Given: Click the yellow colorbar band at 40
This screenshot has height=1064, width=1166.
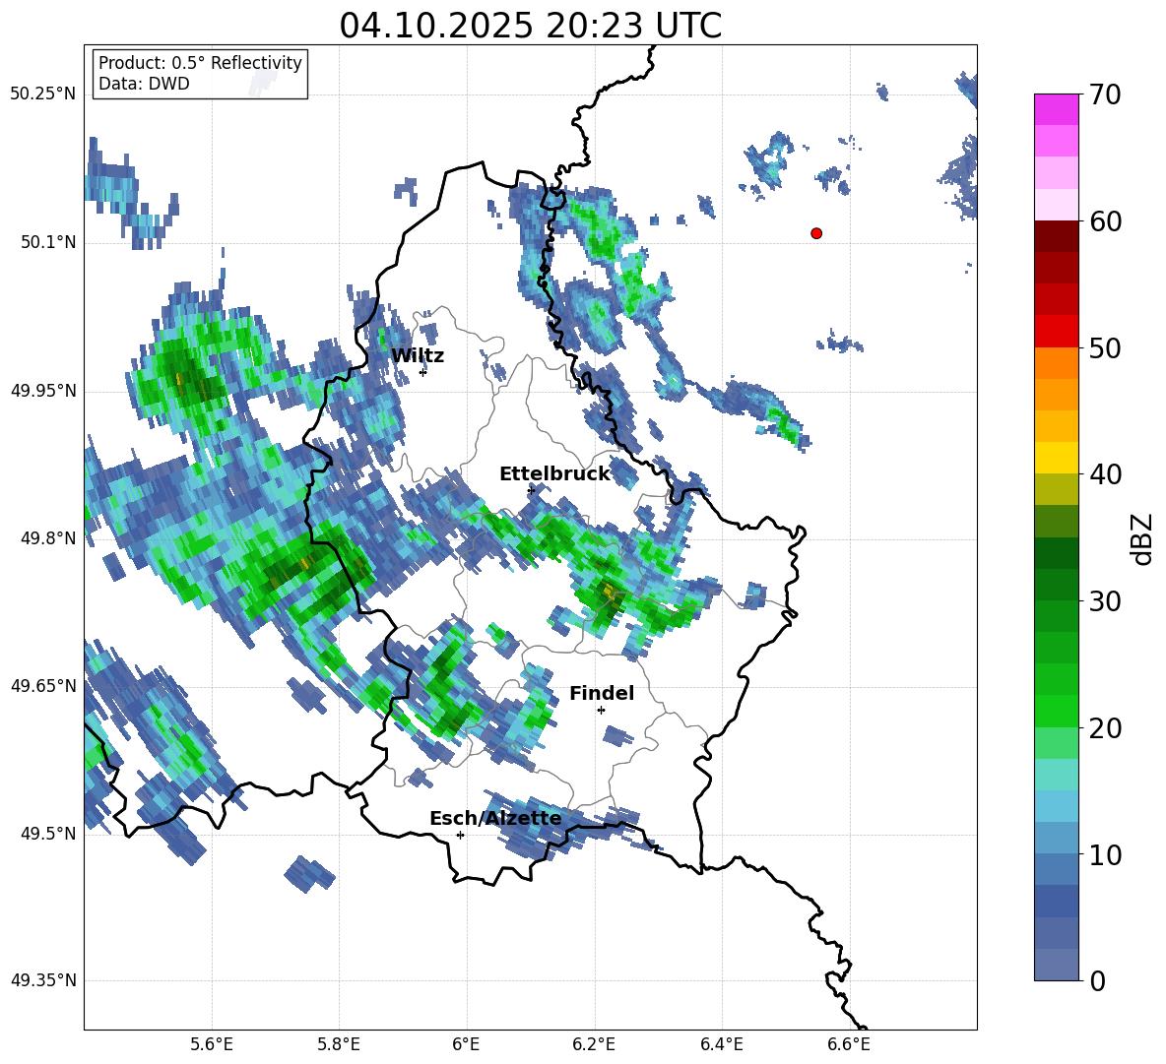Looking at the screenshot, I should 1056,458.
